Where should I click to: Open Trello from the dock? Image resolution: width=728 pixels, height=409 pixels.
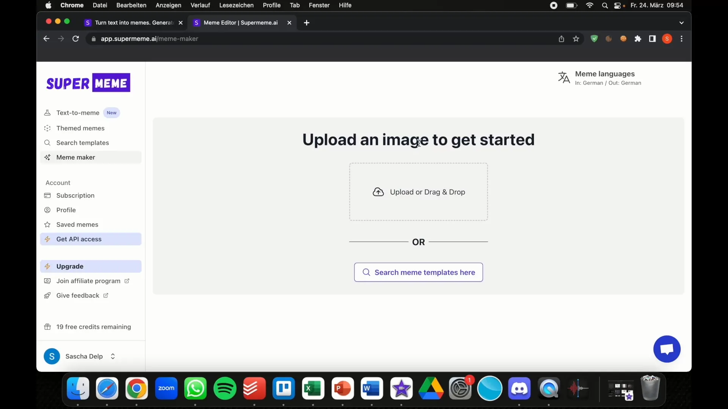click(284, 389)
